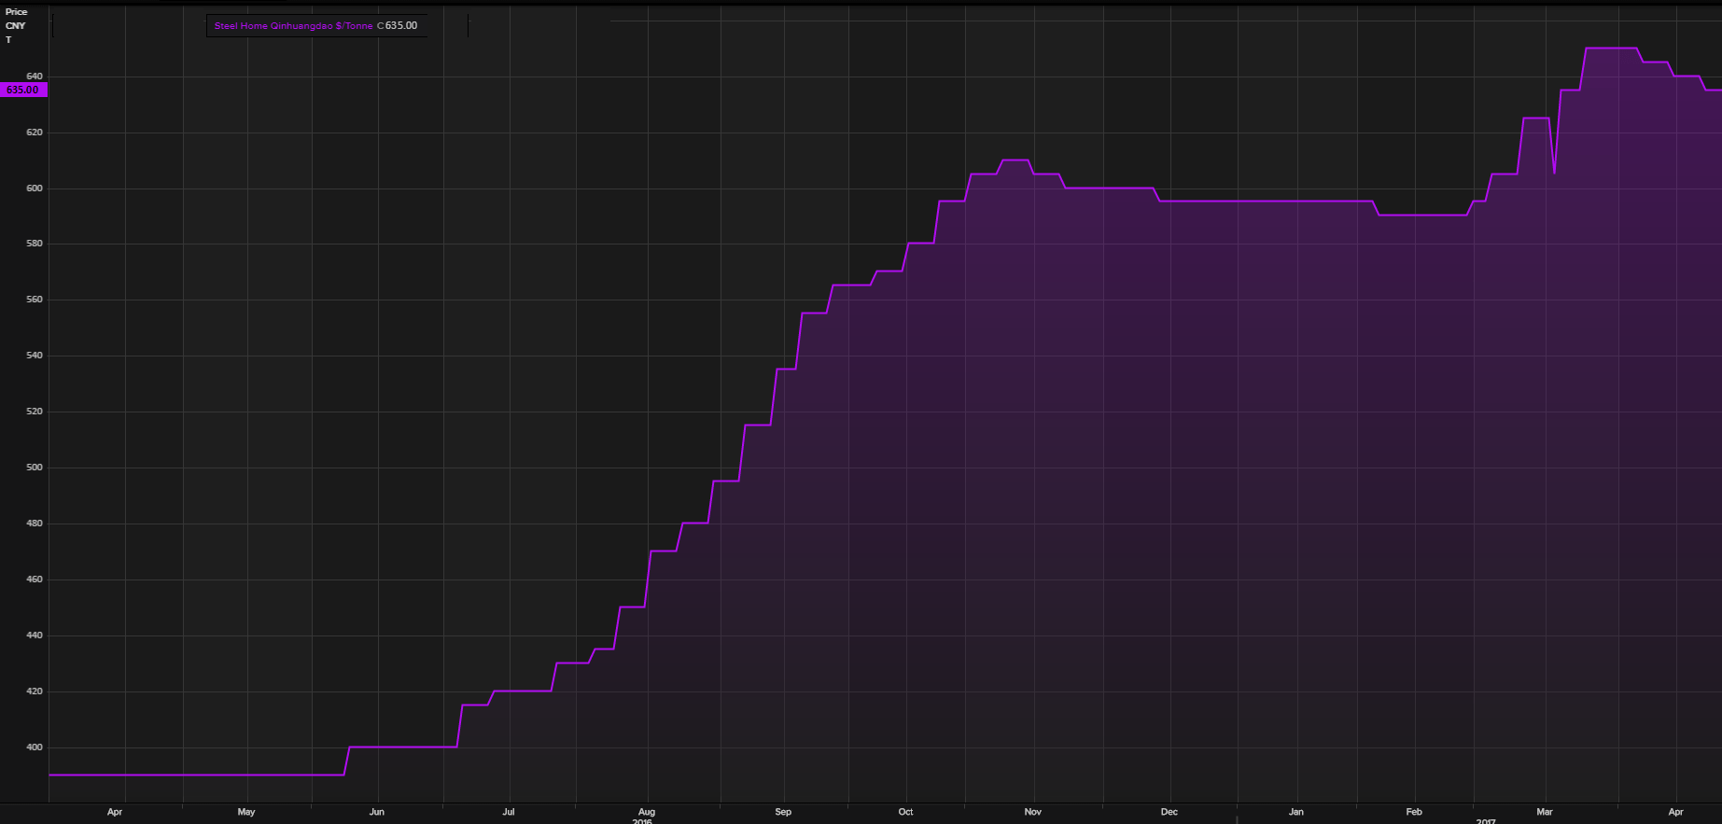Select the Dec label on time axis
This screenshot has width=1722, height=824.
coord(1169,812)
